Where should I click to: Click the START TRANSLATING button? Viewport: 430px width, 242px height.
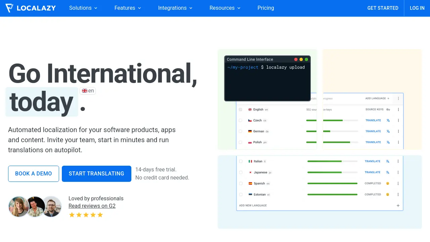tap(96, 174)
